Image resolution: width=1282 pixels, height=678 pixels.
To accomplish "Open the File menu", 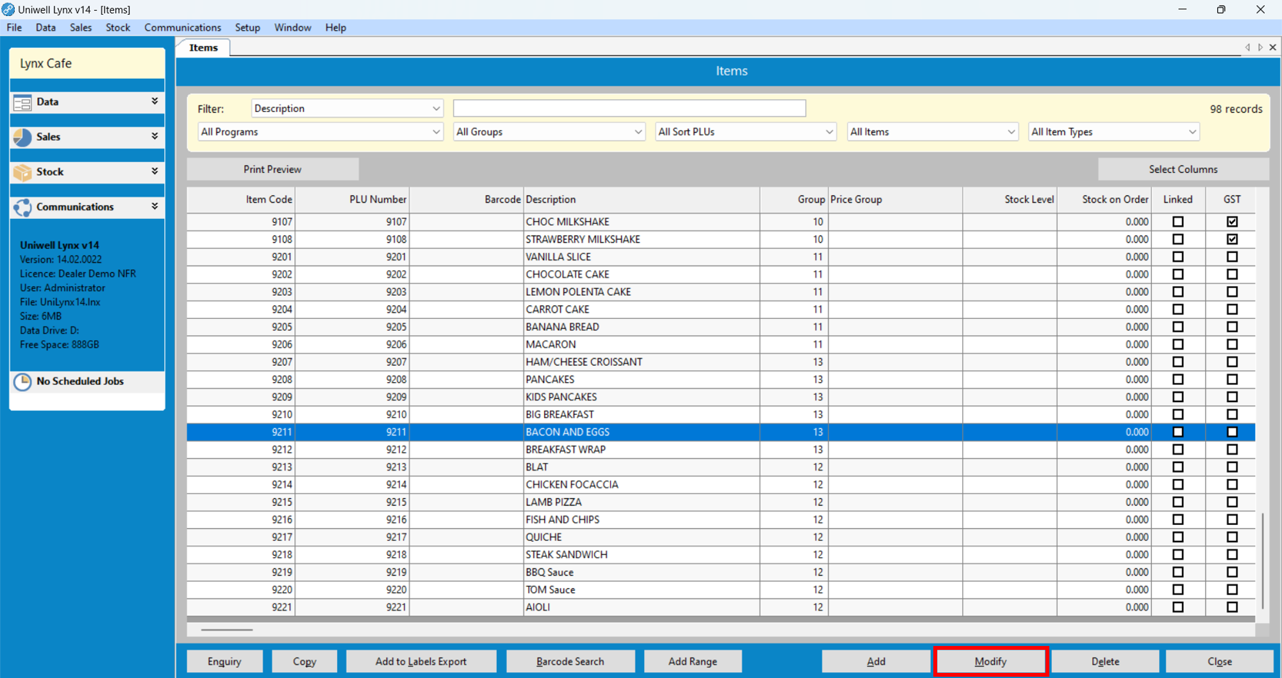I will (x=14, y=28).
